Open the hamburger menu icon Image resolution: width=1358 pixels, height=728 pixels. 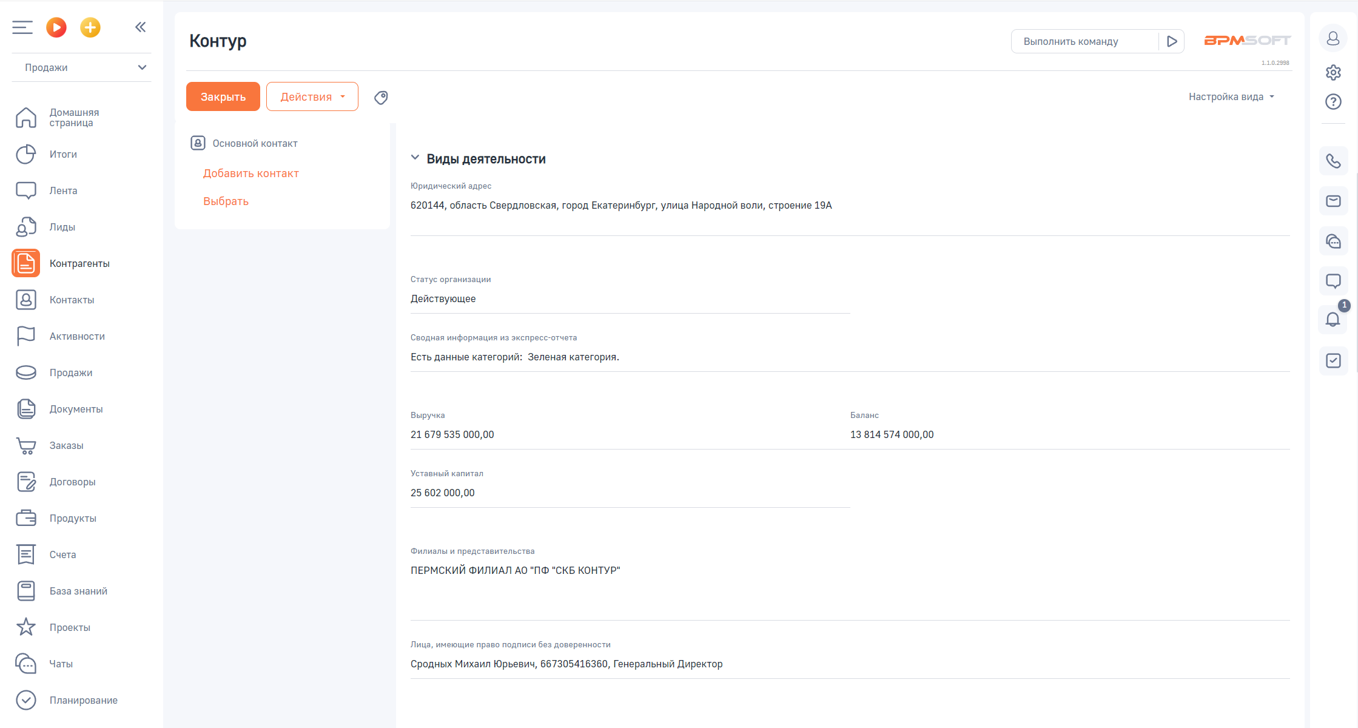[22, 27]
